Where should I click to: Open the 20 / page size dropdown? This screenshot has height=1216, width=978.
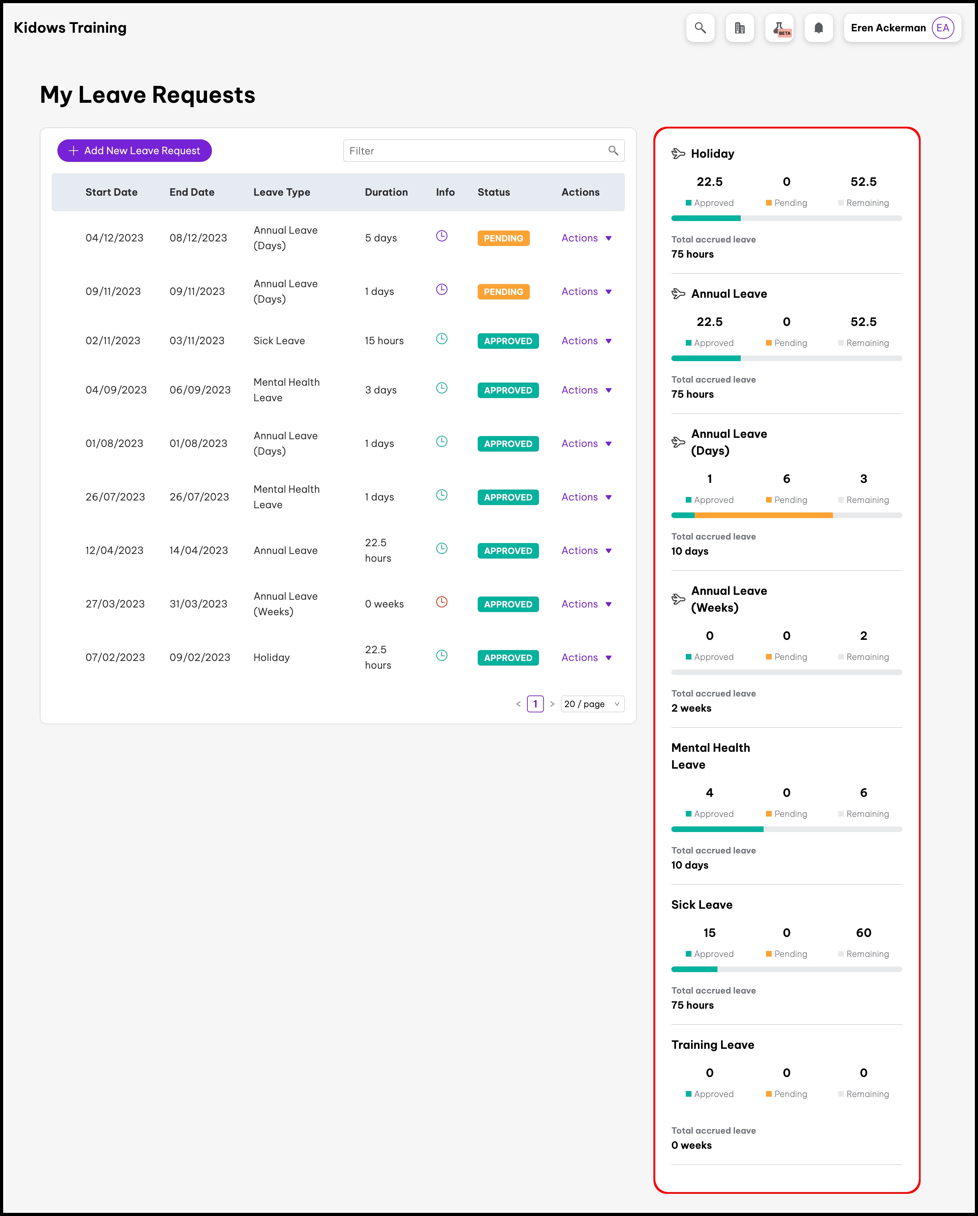click(592, 704)
